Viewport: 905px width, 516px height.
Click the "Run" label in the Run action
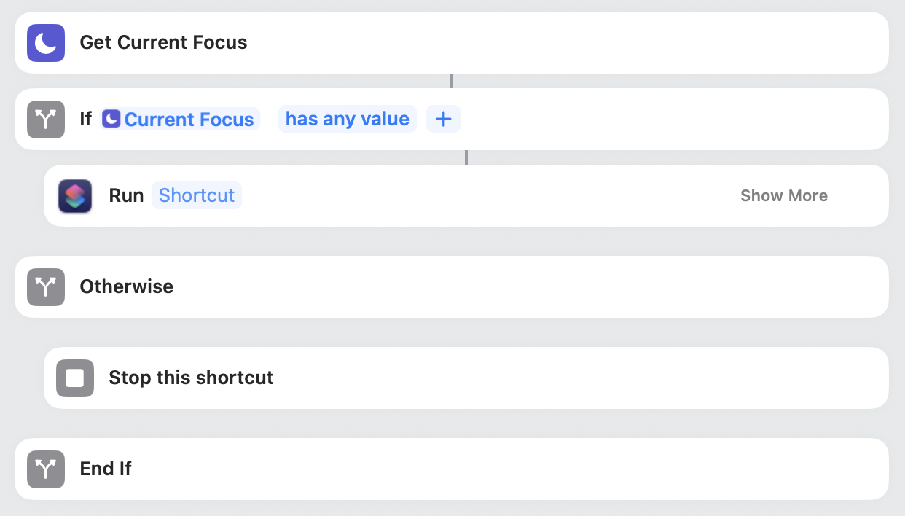[x=126, y=195]
